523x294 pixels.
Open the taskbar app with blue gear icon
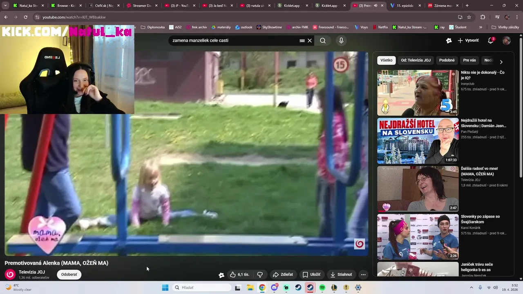(358, 287)
